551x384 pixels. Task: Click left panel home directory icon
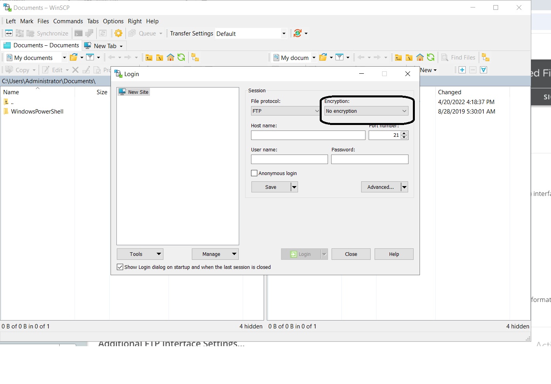pyautogui.click(x=171, y=58)
